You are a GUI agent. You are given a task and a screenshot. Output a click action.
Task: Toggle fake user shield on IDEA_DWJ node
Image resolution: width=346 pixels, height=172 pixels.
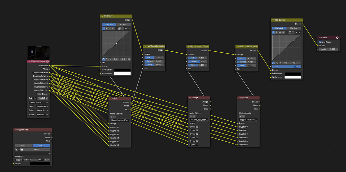pyautogui.click(x=39, y=98)
